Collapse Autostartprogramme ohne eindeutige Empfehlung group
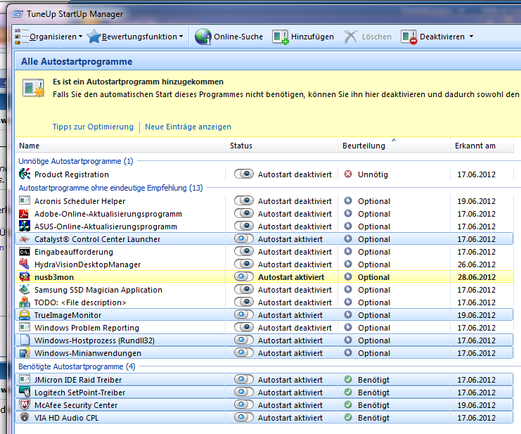521x434 pixels. pos(110,188)
